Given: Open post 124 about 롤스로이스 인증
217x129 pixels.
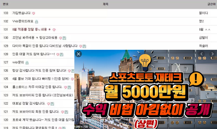Looking at the screenshot, I should (37, 87).
